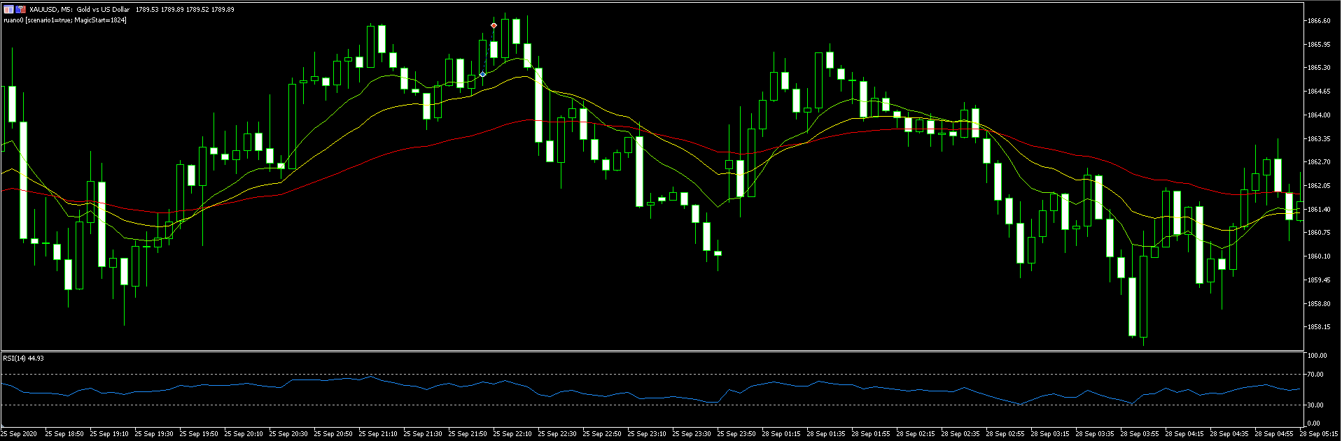The height and width of the screenshot is (441, 1342).
Task: Click the RSI 70.00 level label
Action: [1315, 375]
